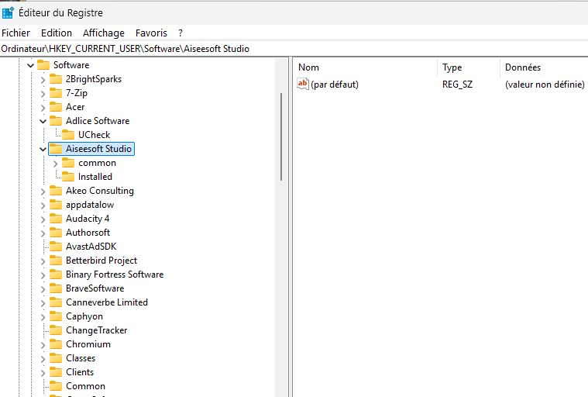Click the Audacity 4 folder icon

[x=56, y=219]
